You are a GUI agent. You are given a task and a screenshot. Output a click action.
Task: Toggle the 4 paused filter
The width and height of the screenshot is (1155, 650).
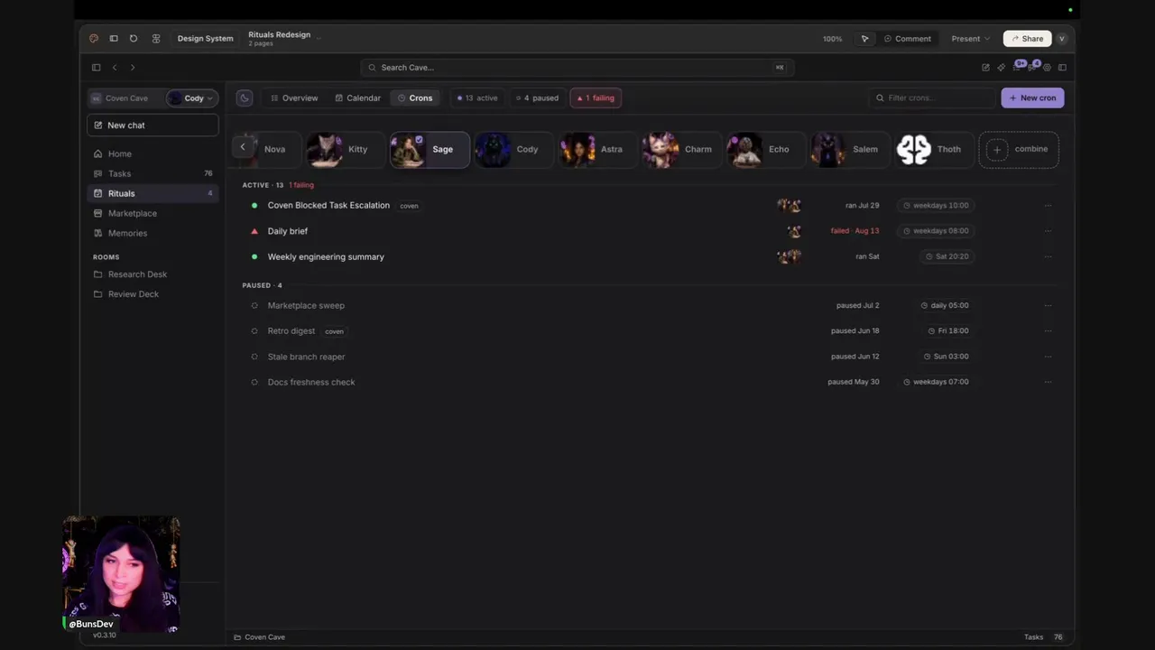point(537,97)
